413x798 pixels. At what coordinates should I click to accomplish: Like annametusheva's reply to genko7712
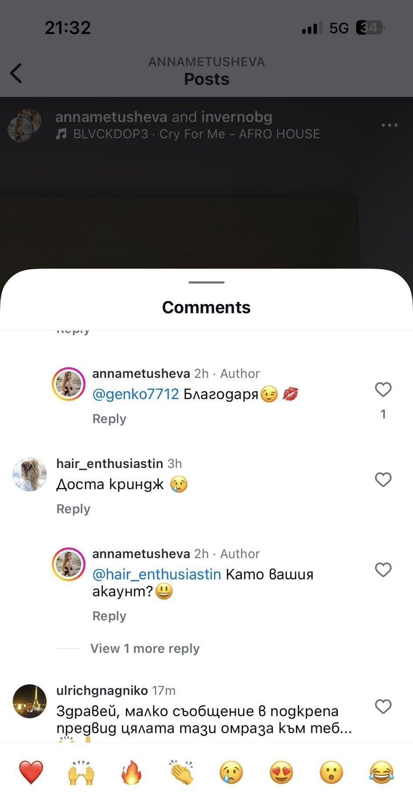coord(383,389)
